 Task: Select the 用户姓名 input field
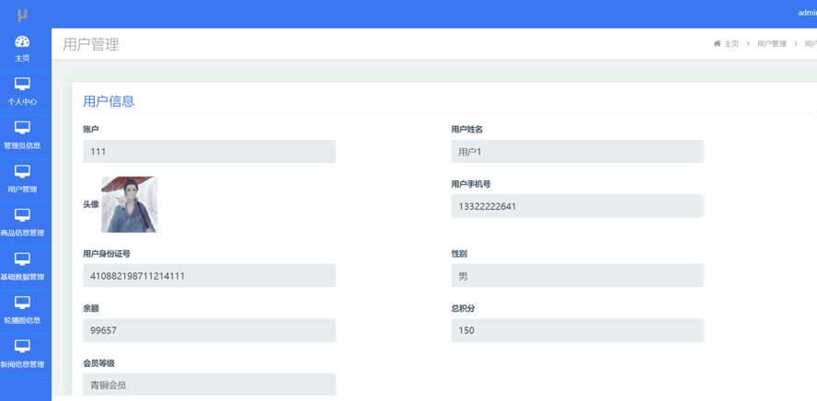tap(577, 152)
